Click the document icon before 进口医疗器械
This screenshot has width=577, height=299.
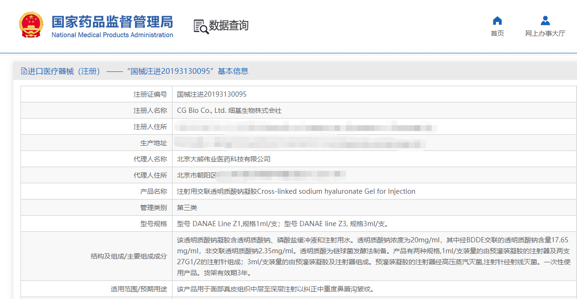click(24, 71)
